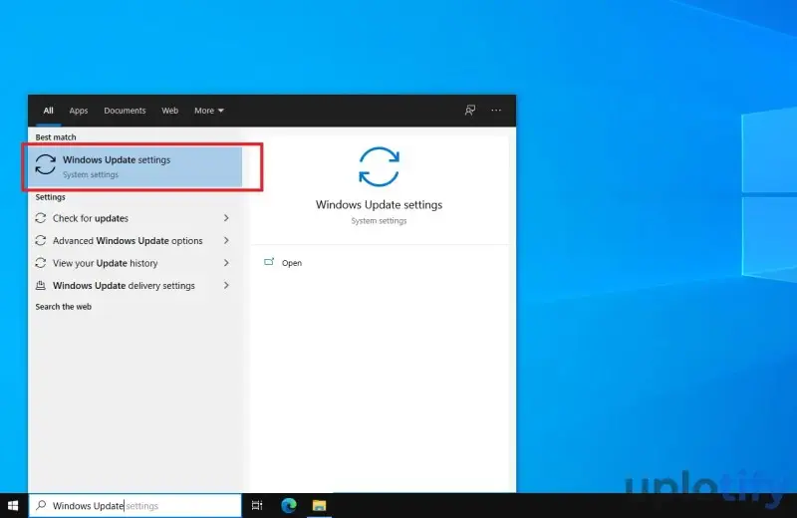Image resolution: width=797 pixels, height=518 pixels.
Task: Click the icon next to View your Update history
Action: pos(41,263)
